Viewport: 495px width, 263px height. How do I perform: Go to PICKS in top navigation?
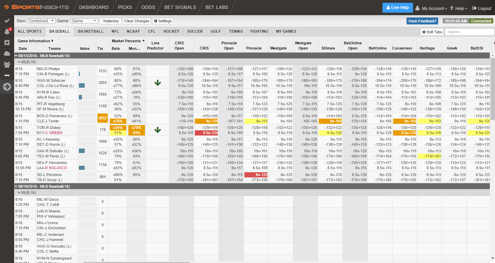point(125,7)
